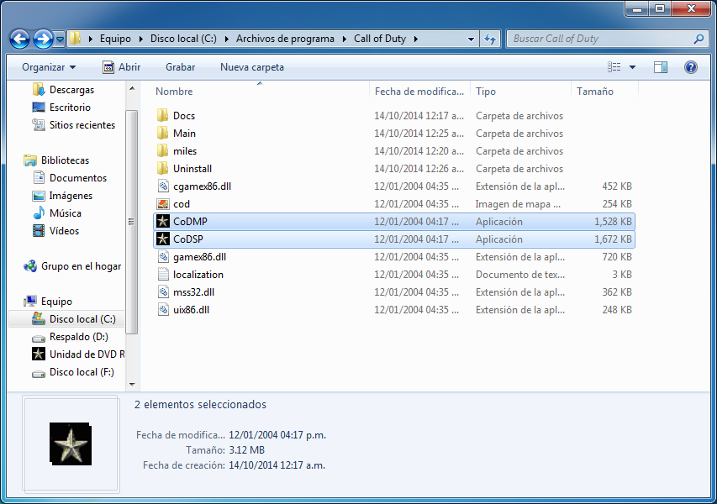Select the Main folder icon

[163, 134]
